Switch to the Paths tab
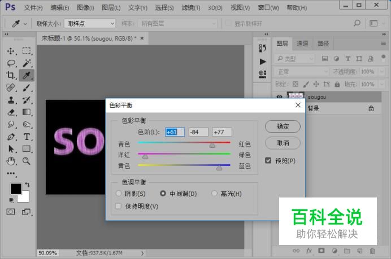 (323, 43)
